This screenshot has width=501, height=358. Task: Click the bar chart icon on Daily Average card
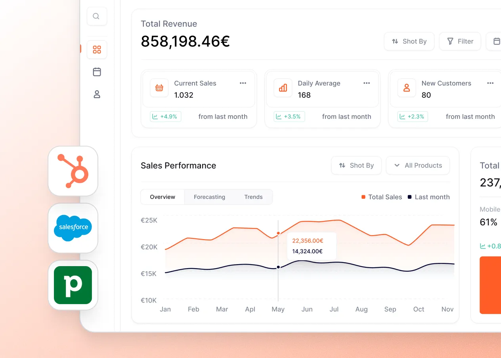[x=283, y=88]
